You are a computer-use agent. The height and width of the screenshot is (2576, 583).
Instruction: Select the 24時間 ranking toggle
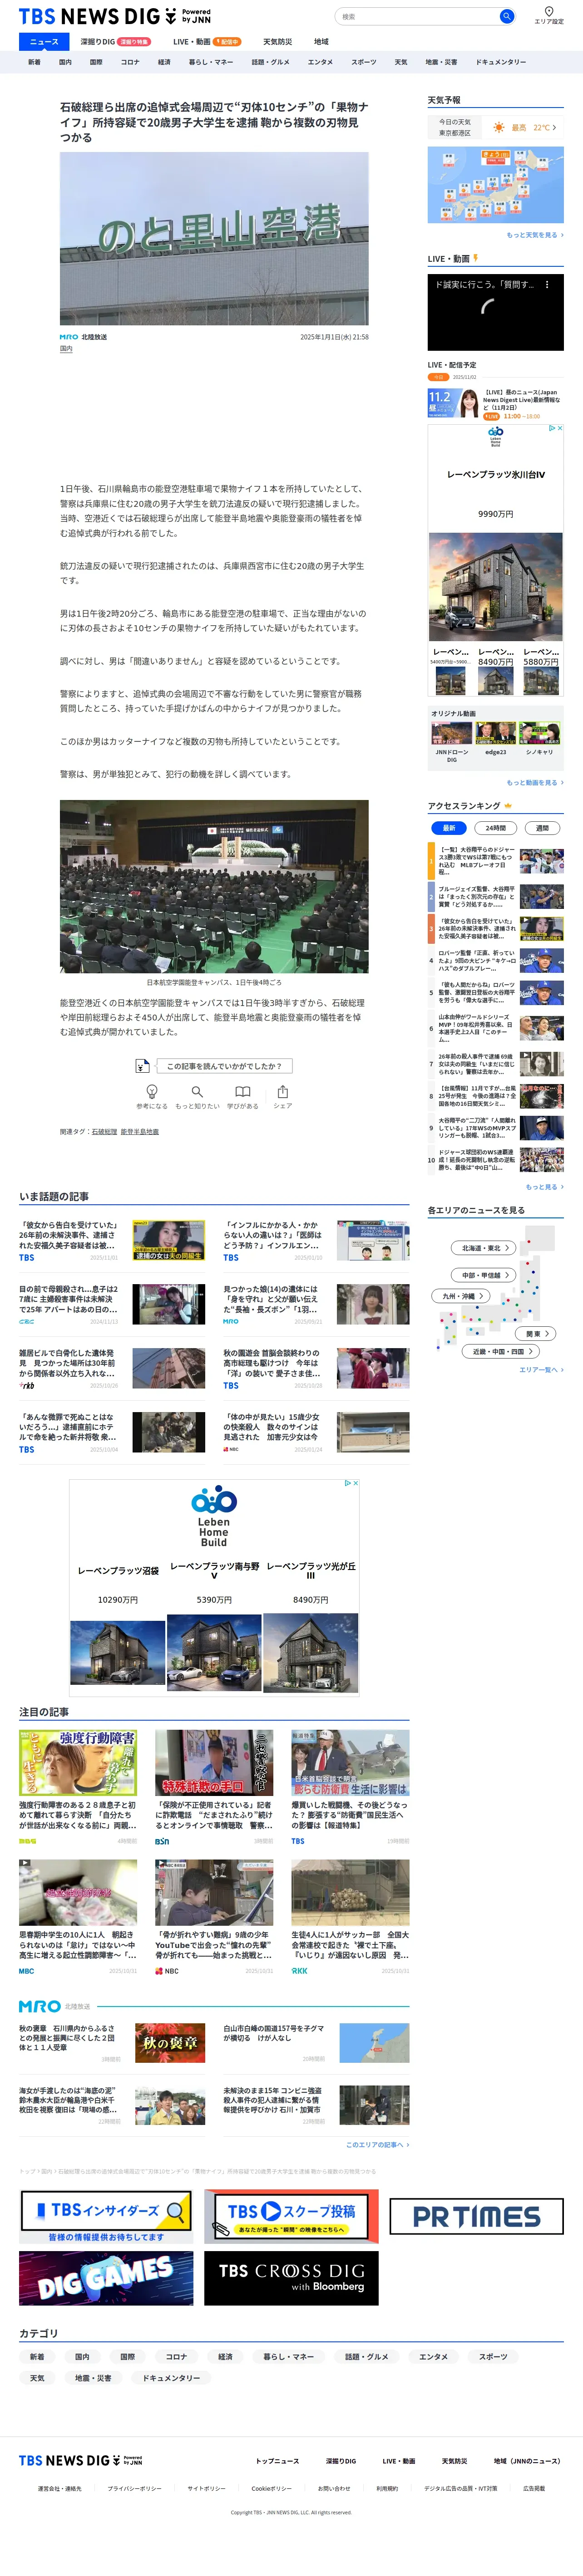(496, 828)
